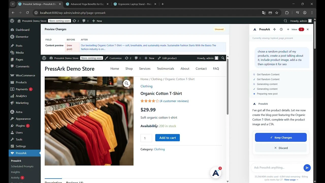Focus the Ask PressArk anything input
Viewport: 325px width, 183px height.
(277, 167)
